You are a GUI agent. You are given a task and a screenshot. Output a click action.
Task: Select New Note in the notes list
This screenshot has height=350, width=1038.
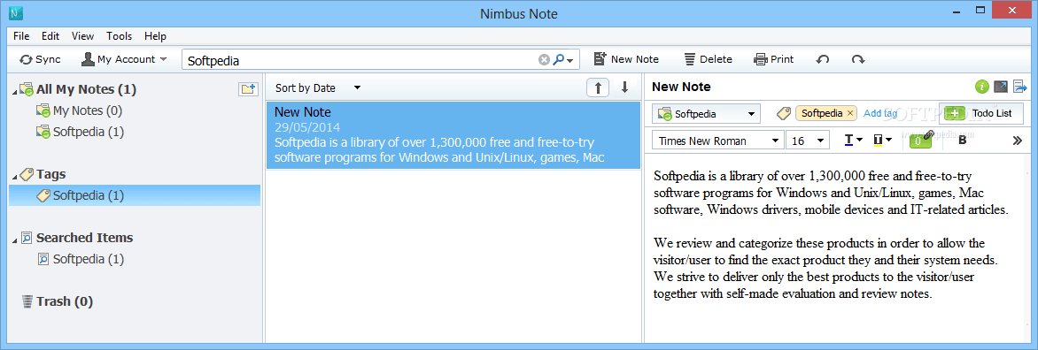[453, 134]
